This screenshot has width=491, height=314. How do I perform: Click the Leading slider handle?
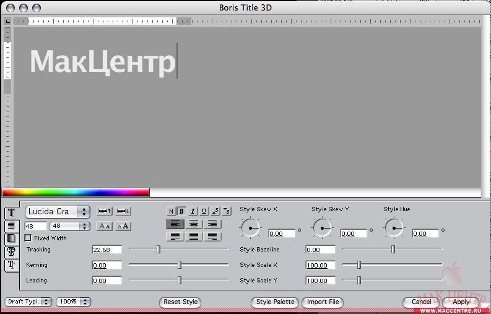[180, 280]
